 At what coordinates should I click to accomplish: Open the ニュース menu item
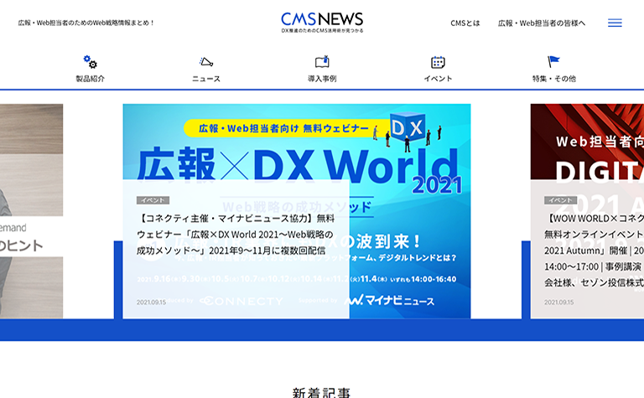206,79
